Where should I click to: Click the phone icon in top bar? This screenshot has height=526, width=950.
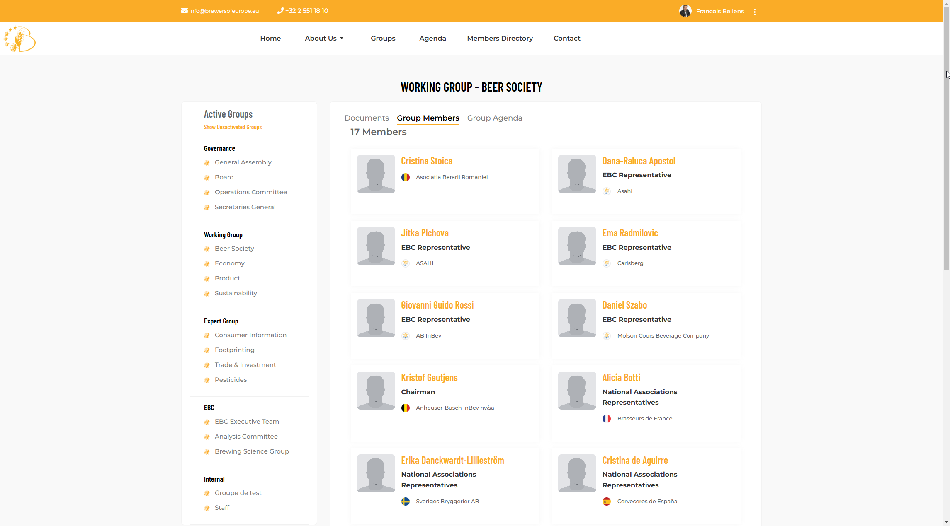click(280, 11)
